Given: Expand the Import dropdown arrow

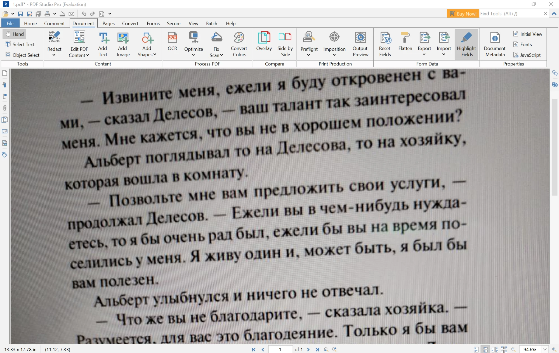Looking at the screenshot, I should tap(444, 55).
